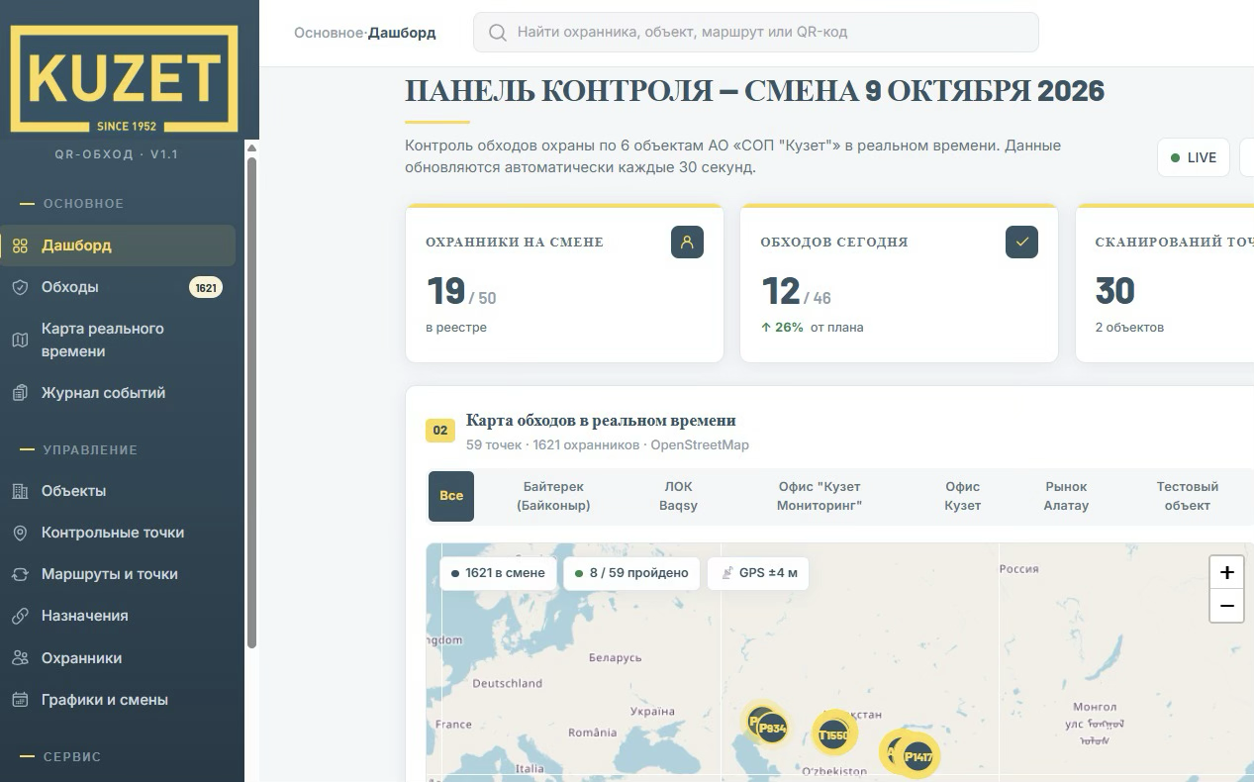This screenshot has height=782, width=1254.
Task: Click the GPS ±4 м map chip
Action: 758,573
